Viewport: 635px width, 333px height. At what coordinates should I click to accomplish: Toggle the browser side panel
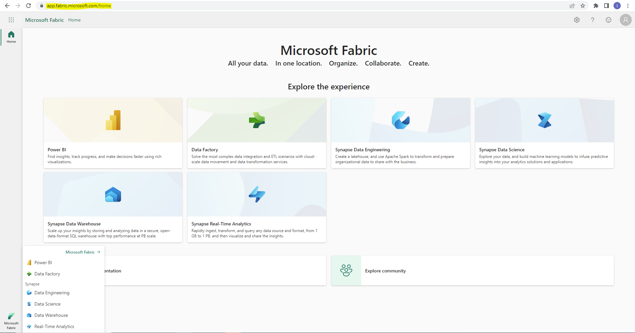(x=607, y=6)
